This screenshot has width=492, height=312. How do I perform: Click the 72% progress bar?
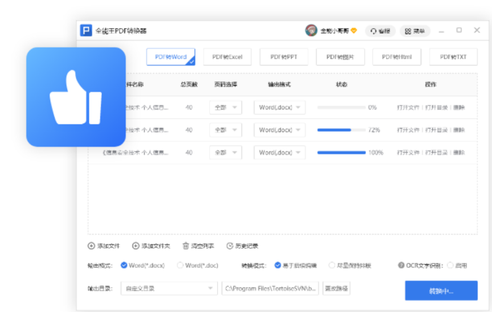(341, 130)
